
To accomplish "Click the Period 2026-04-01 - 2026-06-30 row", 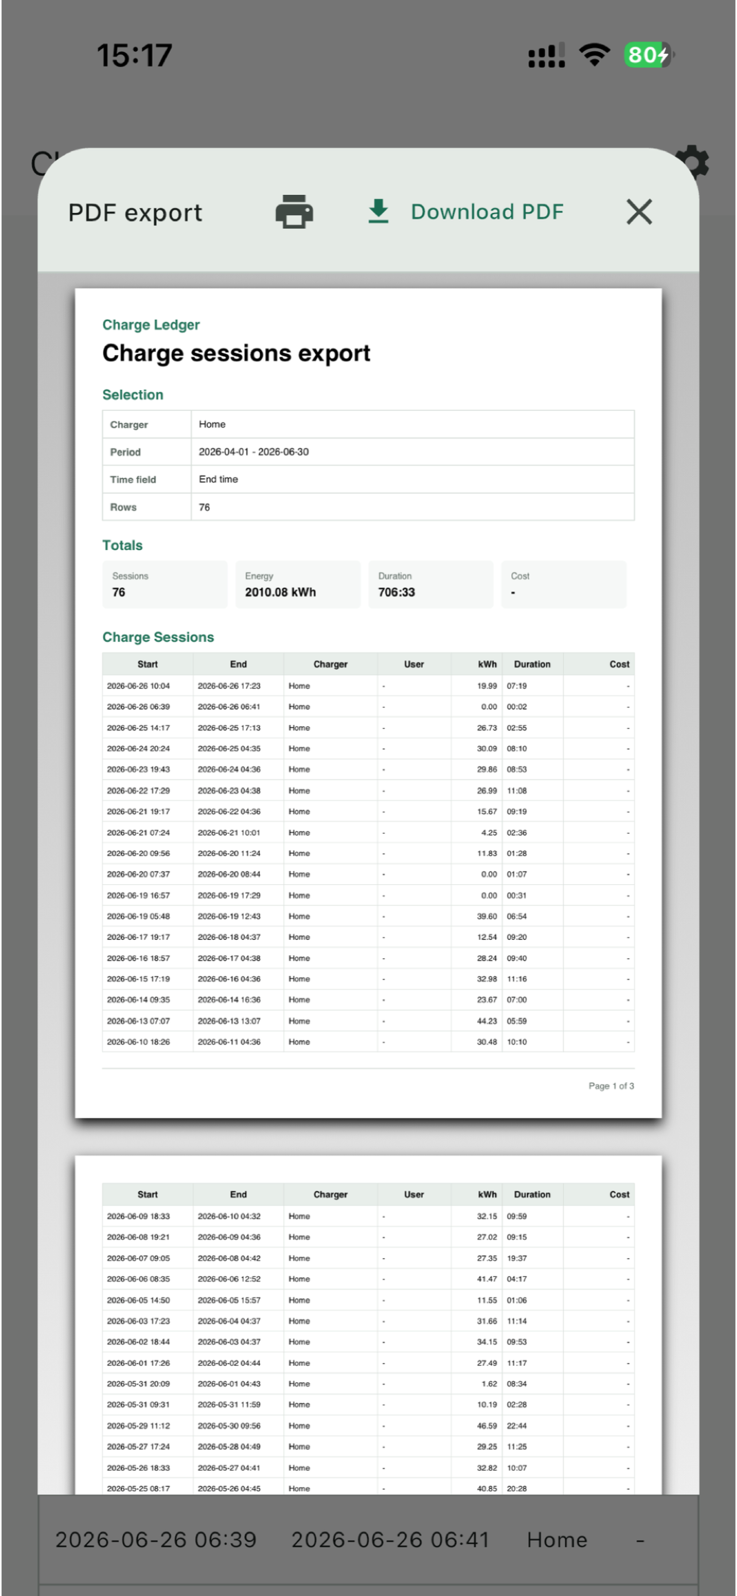I will [368, 452].
